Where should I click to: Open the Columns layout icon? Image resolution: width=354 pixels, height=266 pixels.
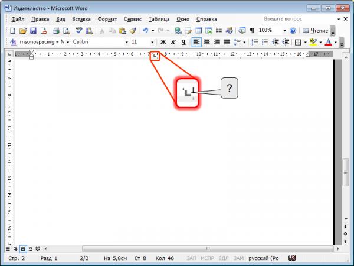click(219, 31)
